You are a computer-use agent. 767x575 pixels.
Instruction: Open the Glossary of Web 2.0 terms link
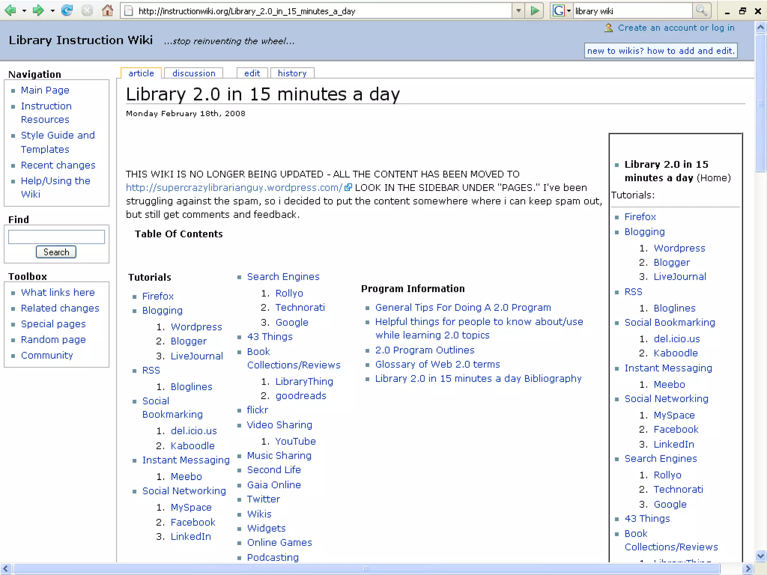point(437,364)
